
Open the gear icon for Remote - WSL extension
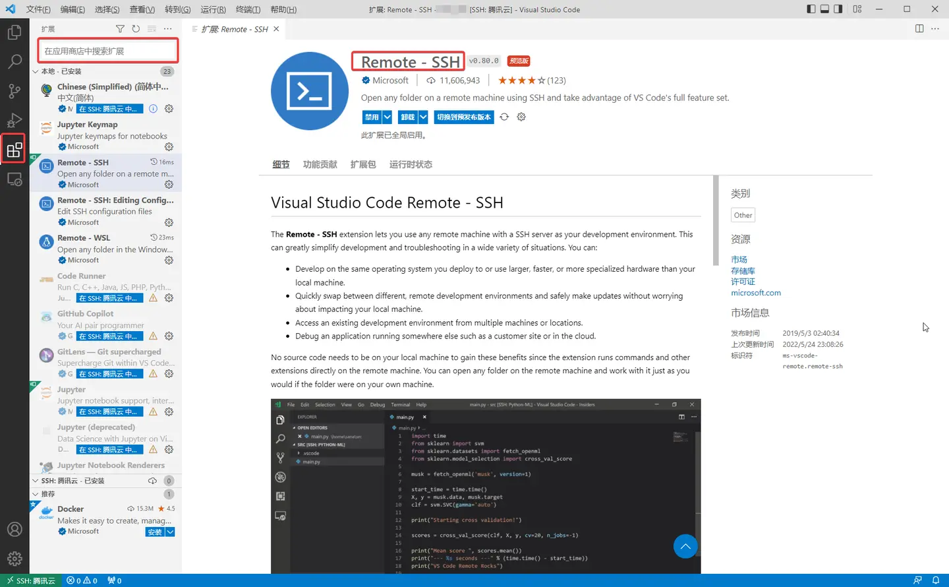click(x=169, y=260)
